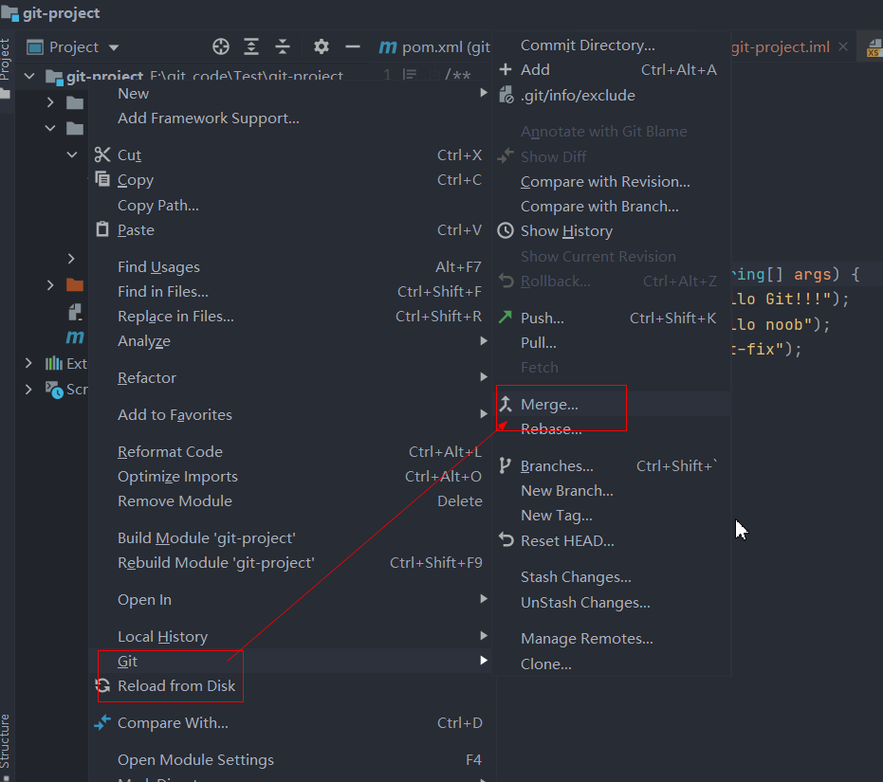Open the Structure tool window tab
The width and height of the screenshot is (883, 782).
point(5,740)
